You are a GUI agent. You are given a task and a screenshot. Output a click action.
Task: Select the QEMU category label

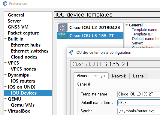point(14,99)
